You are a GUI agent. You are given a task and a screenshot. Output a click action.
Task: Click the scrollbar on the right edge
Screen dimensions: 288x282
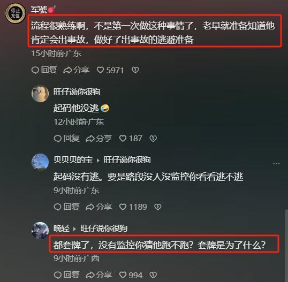click(286, 246)
